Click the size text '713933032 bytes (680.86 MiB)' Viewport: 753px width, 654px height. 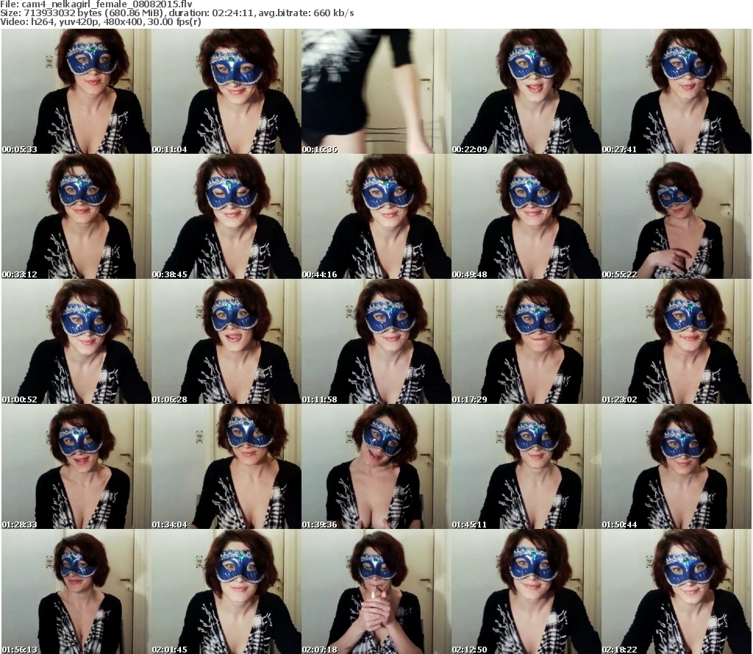point(94,13)
